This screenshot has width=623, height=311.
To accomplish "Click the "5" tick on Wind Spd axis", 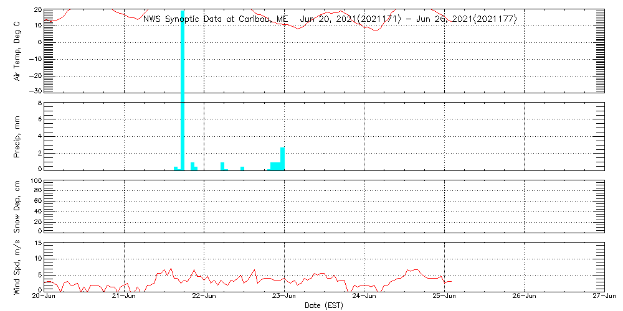I will point(40,275).
